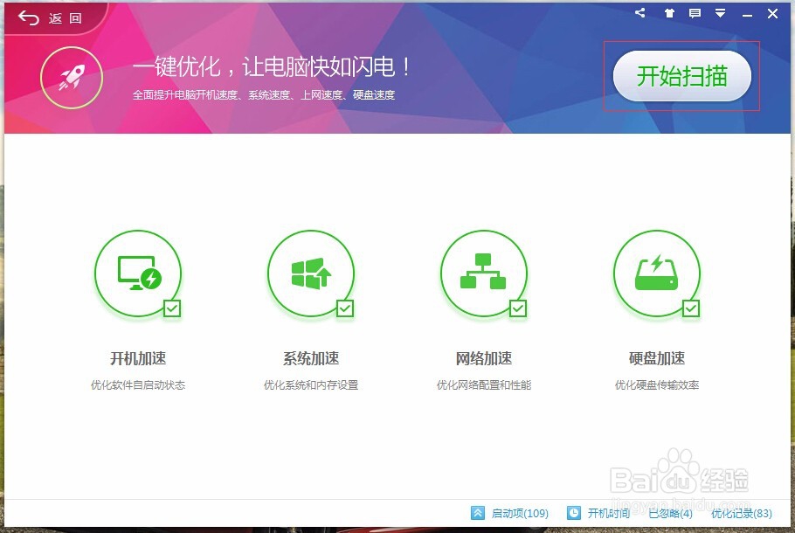Click the startup items arrow icon
Image resolution: width=795 pixels, height=533 pixels.
click(x=478, y=513)
